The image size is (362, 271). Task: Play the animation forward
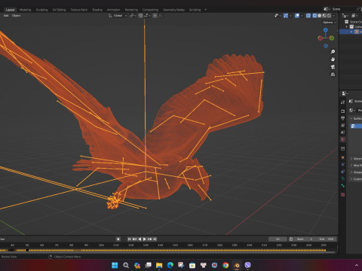click(x=145, y=239)
